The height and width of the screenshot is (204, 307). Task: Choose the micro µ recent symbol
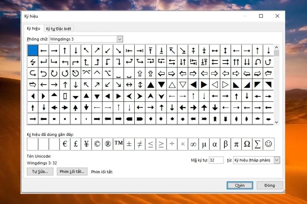(204, 144)
